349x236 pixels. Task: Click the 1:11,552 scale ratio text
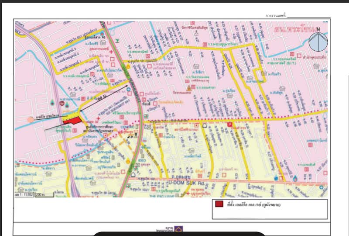[24, 194]
